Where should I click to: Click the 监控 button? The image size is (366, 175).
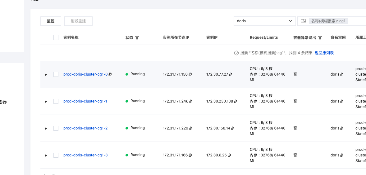(51, 21)
